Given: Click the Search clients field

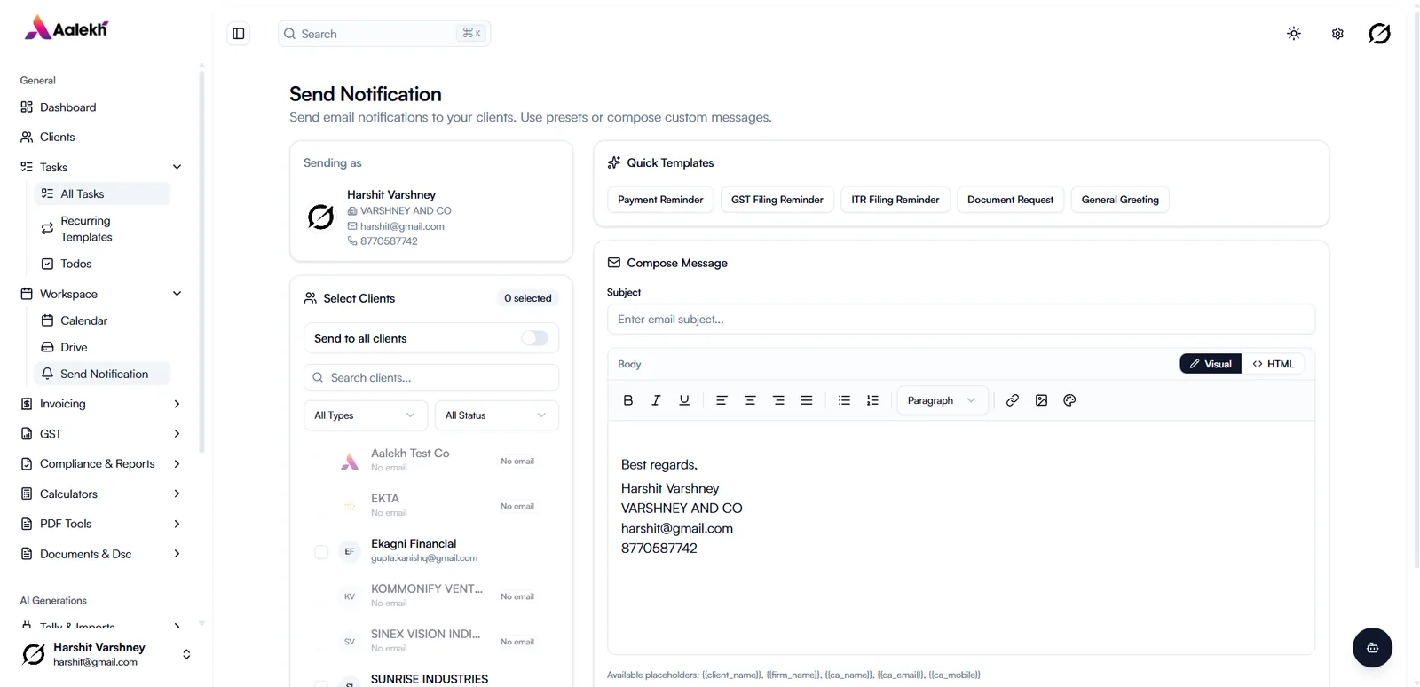Looking at the screenshot, I should pyautogui.click(x=431, y=377).
